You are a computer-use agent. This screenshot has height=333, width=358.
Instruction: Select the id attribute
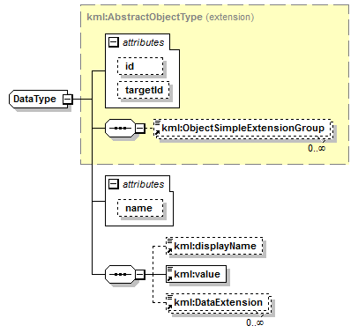point(140,66)
